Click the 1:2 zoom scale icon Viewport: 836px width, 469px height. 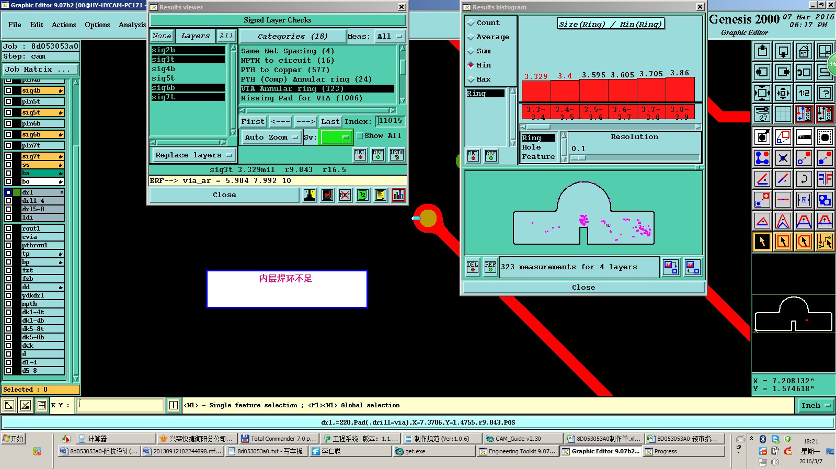tap(804, 94)
